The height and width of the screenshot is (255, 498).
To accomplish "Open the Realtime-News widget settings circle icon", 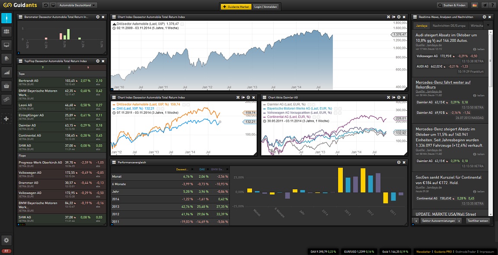I will (x=484, y=17).
